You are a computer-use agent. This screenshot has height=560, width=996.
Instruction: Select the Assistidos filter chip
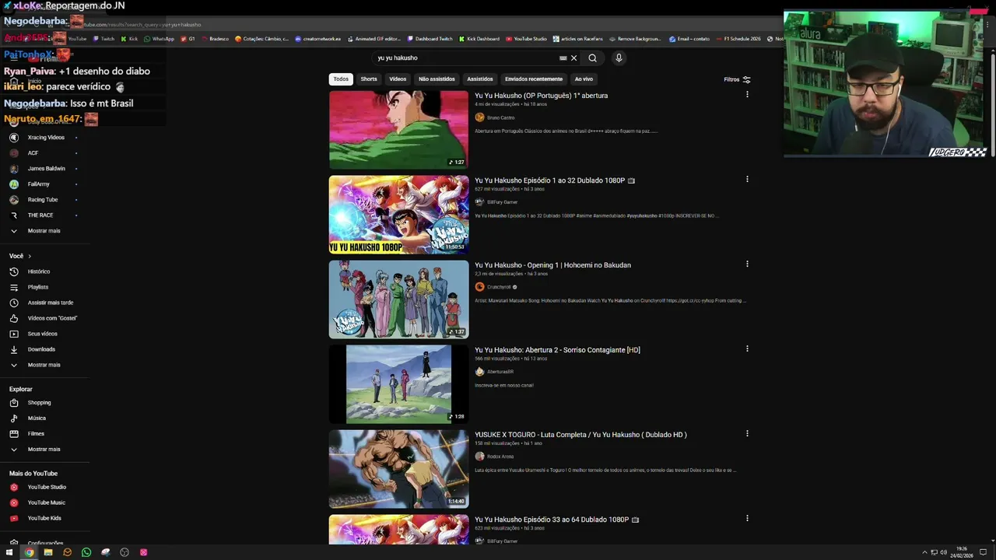pyautogui.click(x=480, y=79)
